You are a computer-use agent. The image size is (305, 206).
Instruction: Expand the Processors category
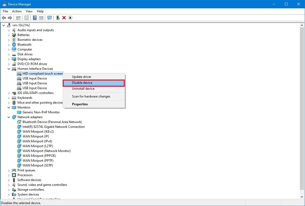point(9,175)
